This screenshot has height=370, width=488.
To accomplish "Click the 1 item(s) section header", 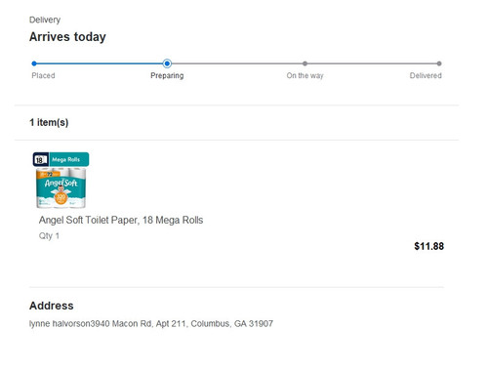I will coord(49,122).
